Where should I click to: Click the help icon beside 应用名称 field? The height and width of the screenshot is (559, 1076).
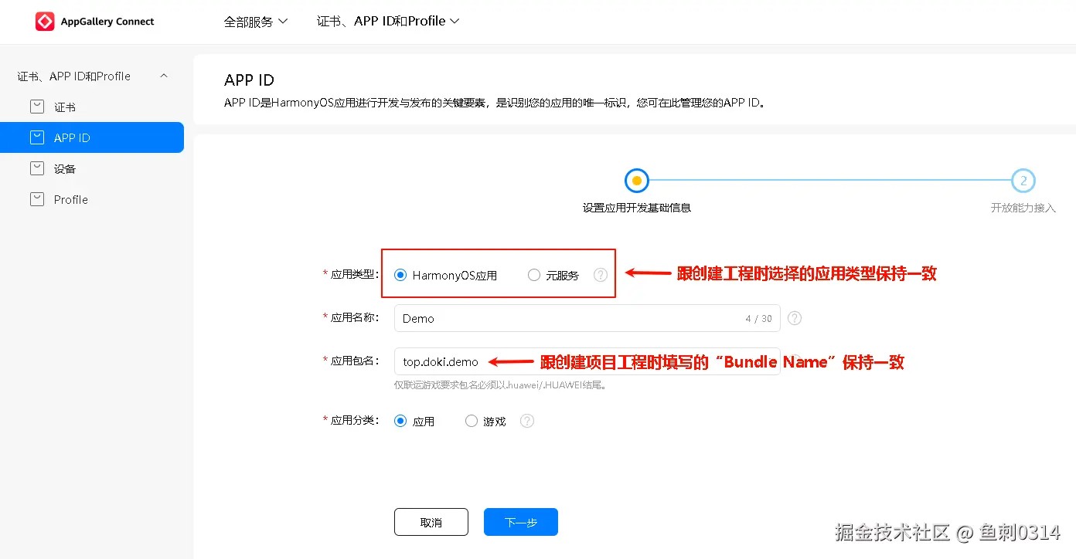tap(794, 318)
